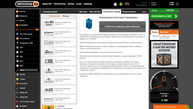Image resolution: width=193 pixels, height=109 pixels.
Task: Open КЛУБЫ menu
Action: point(71,4)
